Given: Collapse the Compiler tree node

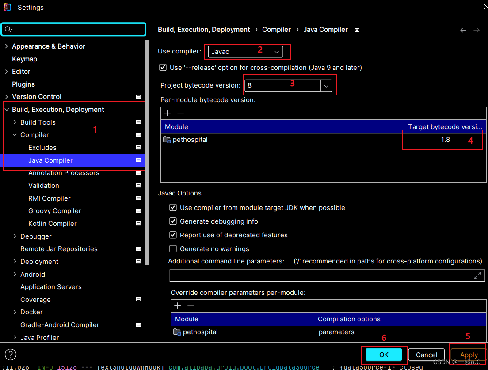Looking at the screenshot, I should point(15,135).
